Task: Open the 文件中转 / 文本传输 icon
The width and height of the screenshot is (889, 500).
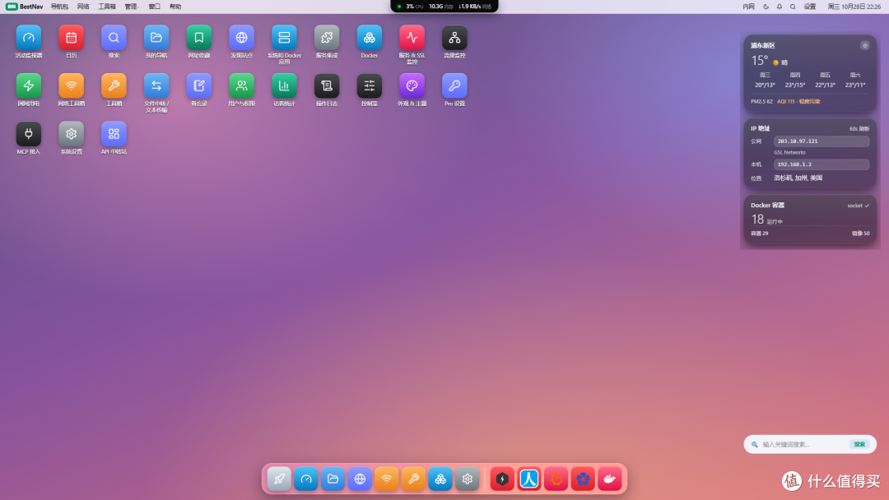Action: pyautogui.click(x=156, y=86)
